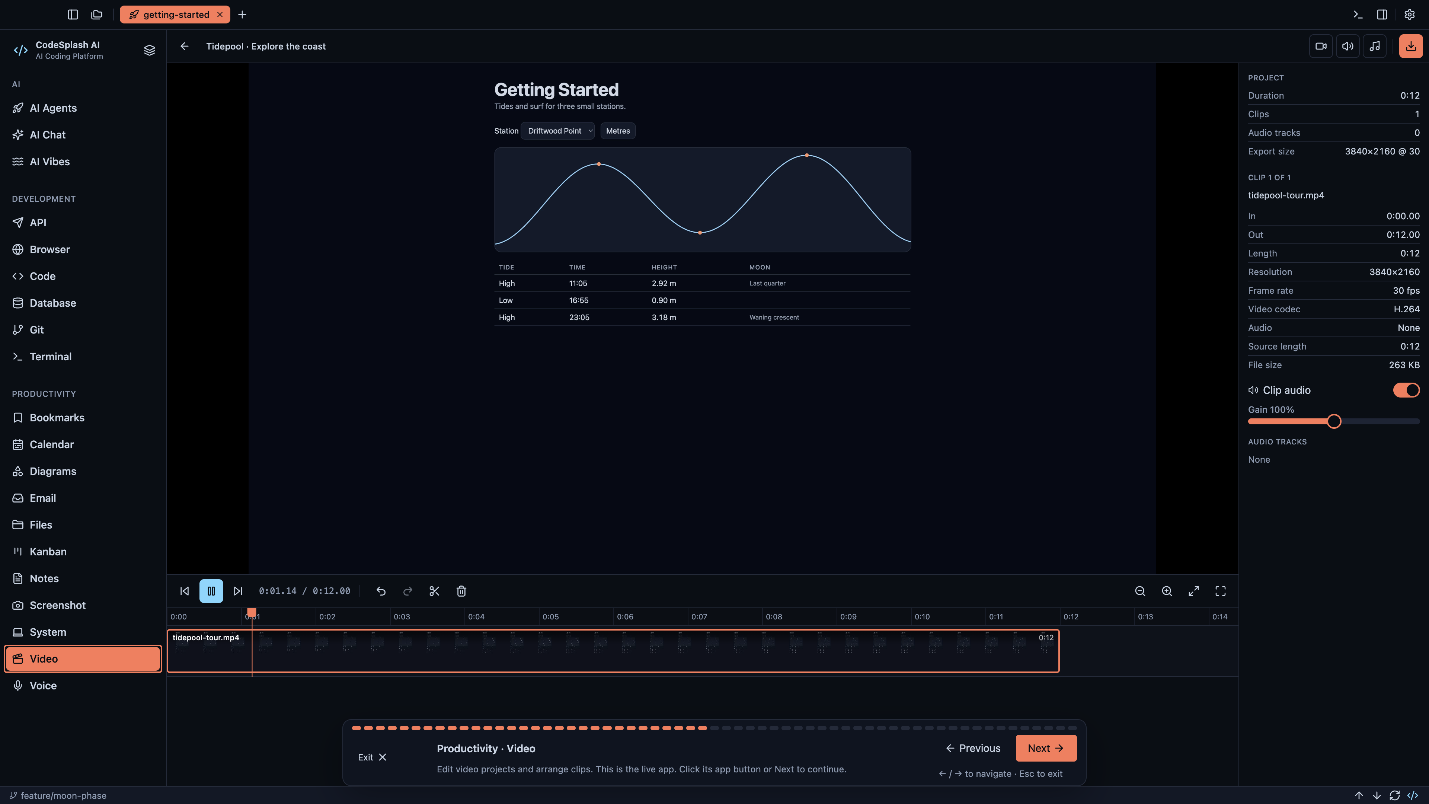
Task: Click the tidepool-tour.mp4 timeline clip
Action: (x=613, y=651)
